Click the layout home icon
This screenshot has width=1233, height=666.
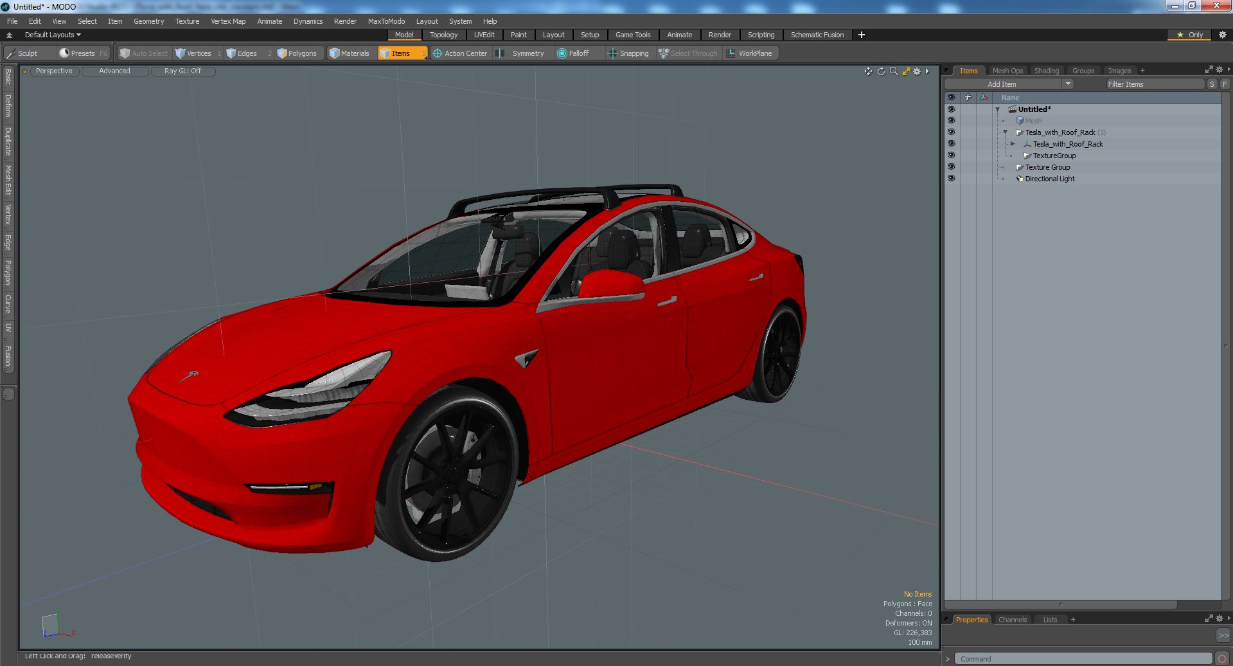9,35
